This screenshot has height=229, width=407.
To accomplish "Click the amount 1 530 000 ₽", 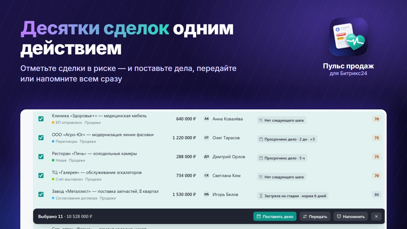I will coord(184,194).
